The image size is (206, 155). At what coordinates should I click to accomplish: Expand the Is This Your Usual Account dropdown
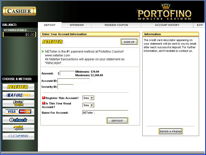coord(88,105)
